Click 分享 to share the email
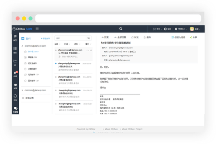The width and height of the screenshot is (216, 144). click(x=194, y=37)
